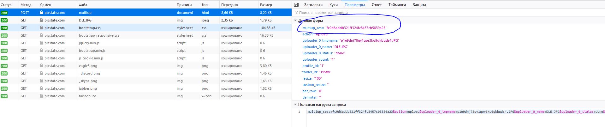Screen dimensions: 605x127
Task: Collapse the Полезная нагрузка запроса section
Action: coord(295,105)
